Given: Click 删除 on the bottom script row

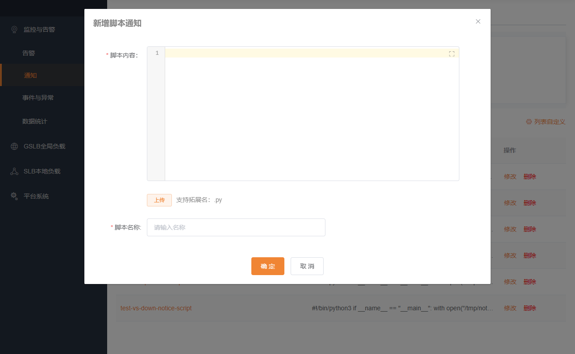Looking at the screenshot, I should (x=529, y=308).
